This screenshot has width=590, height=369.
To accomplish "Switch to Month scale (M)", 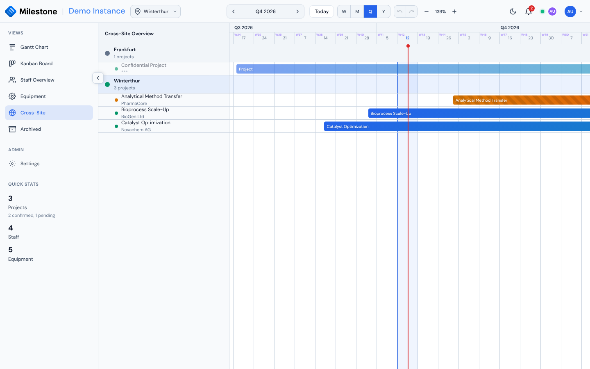I will (x=357, y=11).
